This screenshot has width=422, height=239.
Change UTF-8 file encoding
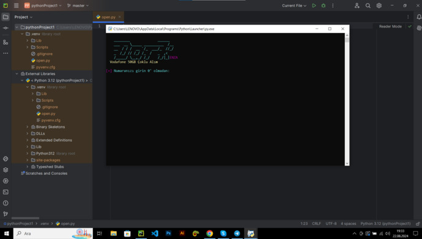331,224
